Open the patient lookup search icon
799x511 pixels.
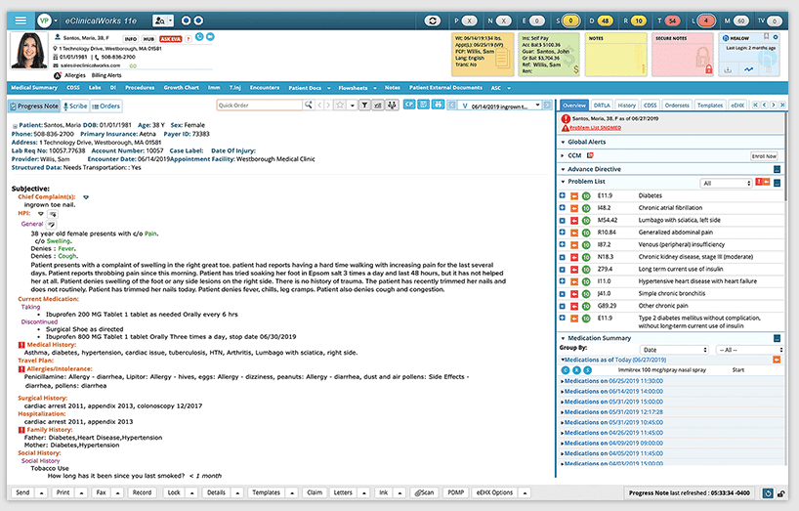(x=160, y=21)
